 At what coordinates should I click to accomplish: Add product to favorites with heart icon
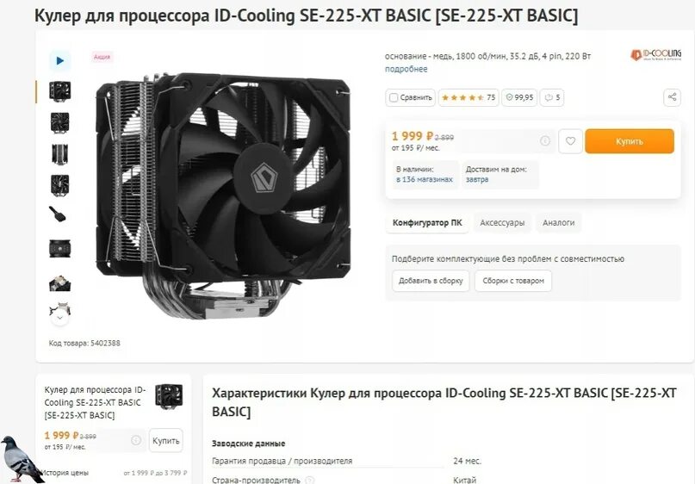pyautogui.click(x=570, y=141)
